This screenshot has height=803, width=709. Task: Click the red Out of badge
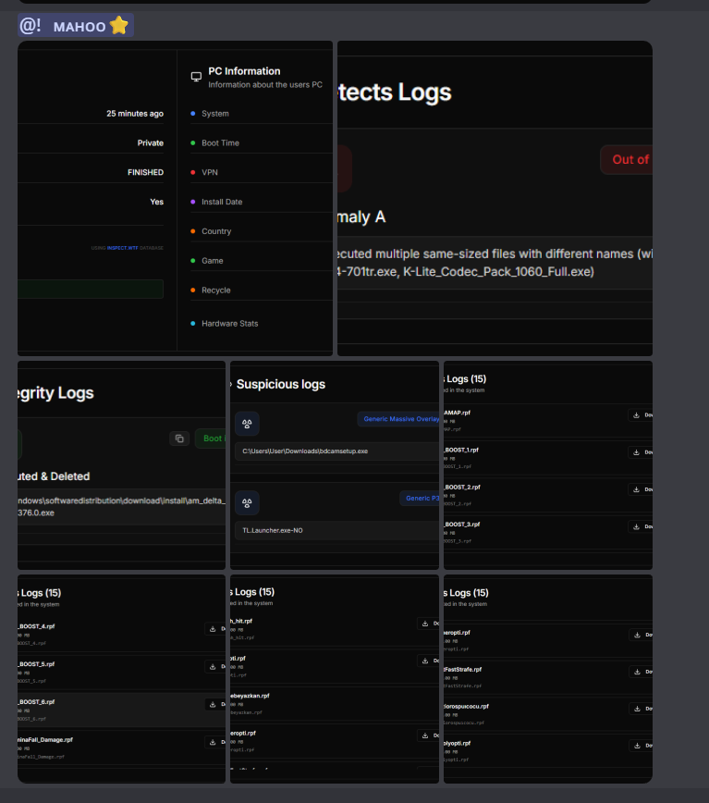(627, 160)
